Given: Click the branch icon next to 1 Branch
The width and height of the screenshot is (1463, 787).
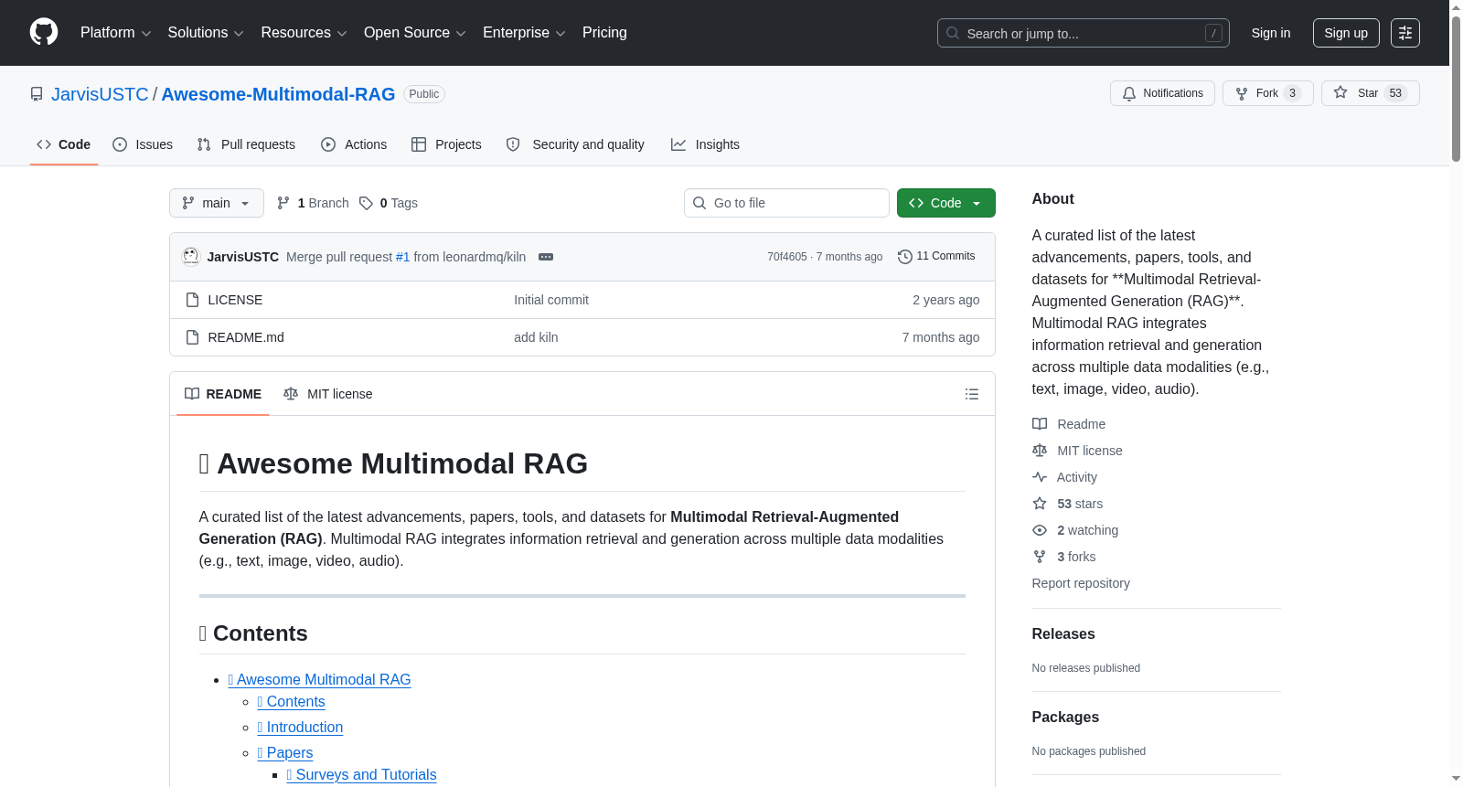Looking at the screenshot, I should point(283,203).
